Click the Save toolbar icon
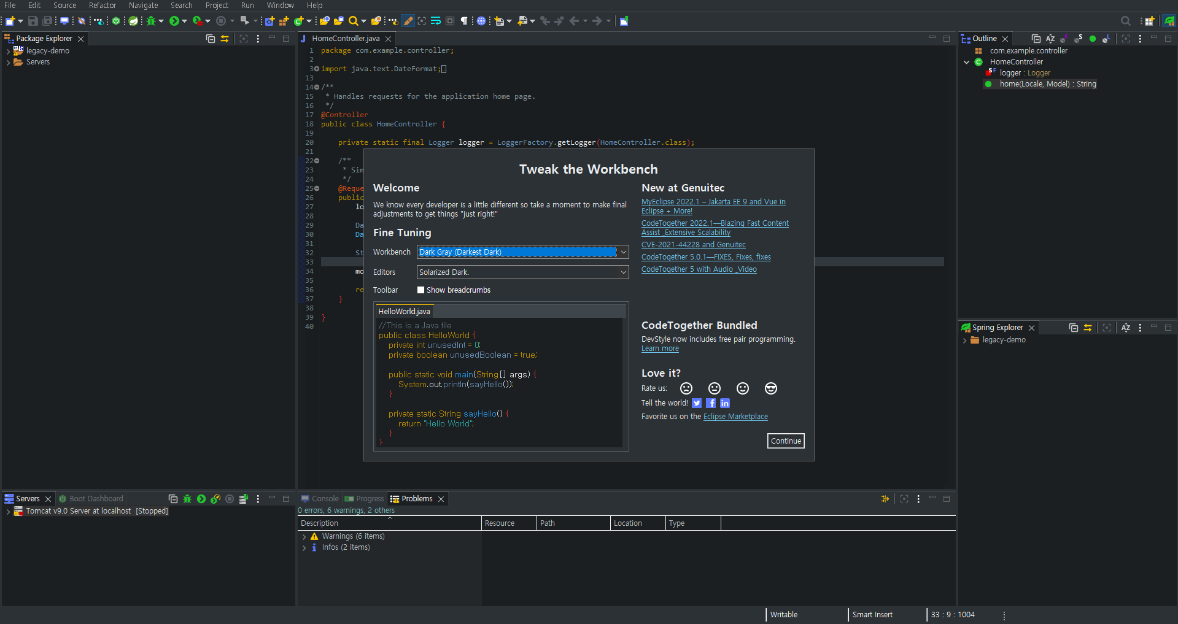This screenshot has height=624, width=1178. click(x=33, y=21)
